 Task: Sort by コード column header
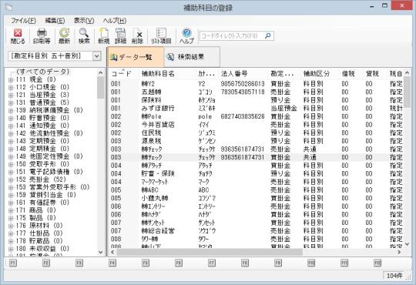click(123, 73)
